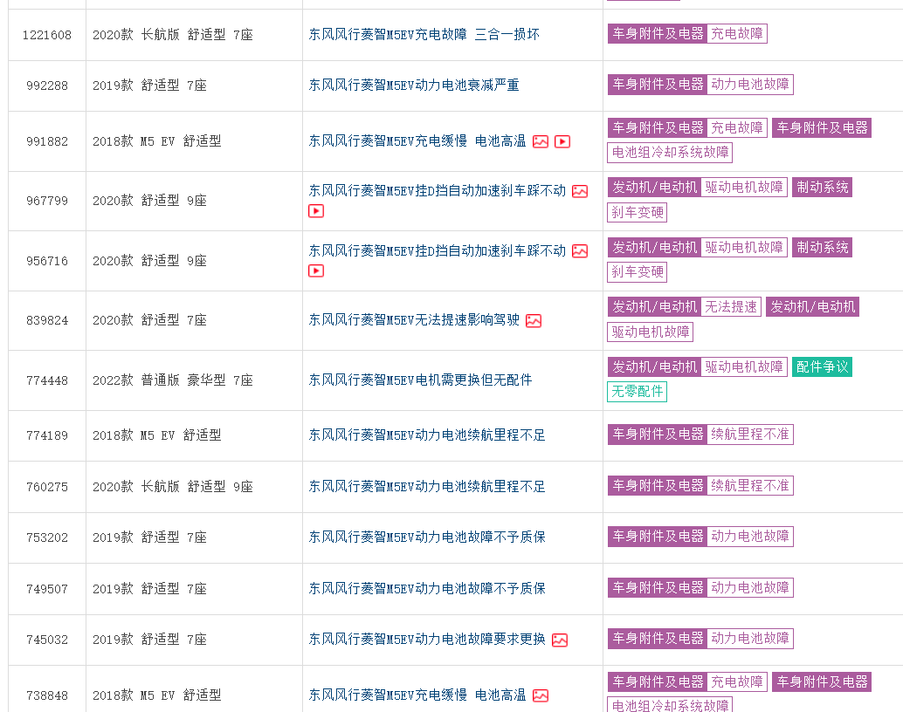Screen dimensions: 903x712
Task: Click complaint number 774448
Action: point(46,380)
